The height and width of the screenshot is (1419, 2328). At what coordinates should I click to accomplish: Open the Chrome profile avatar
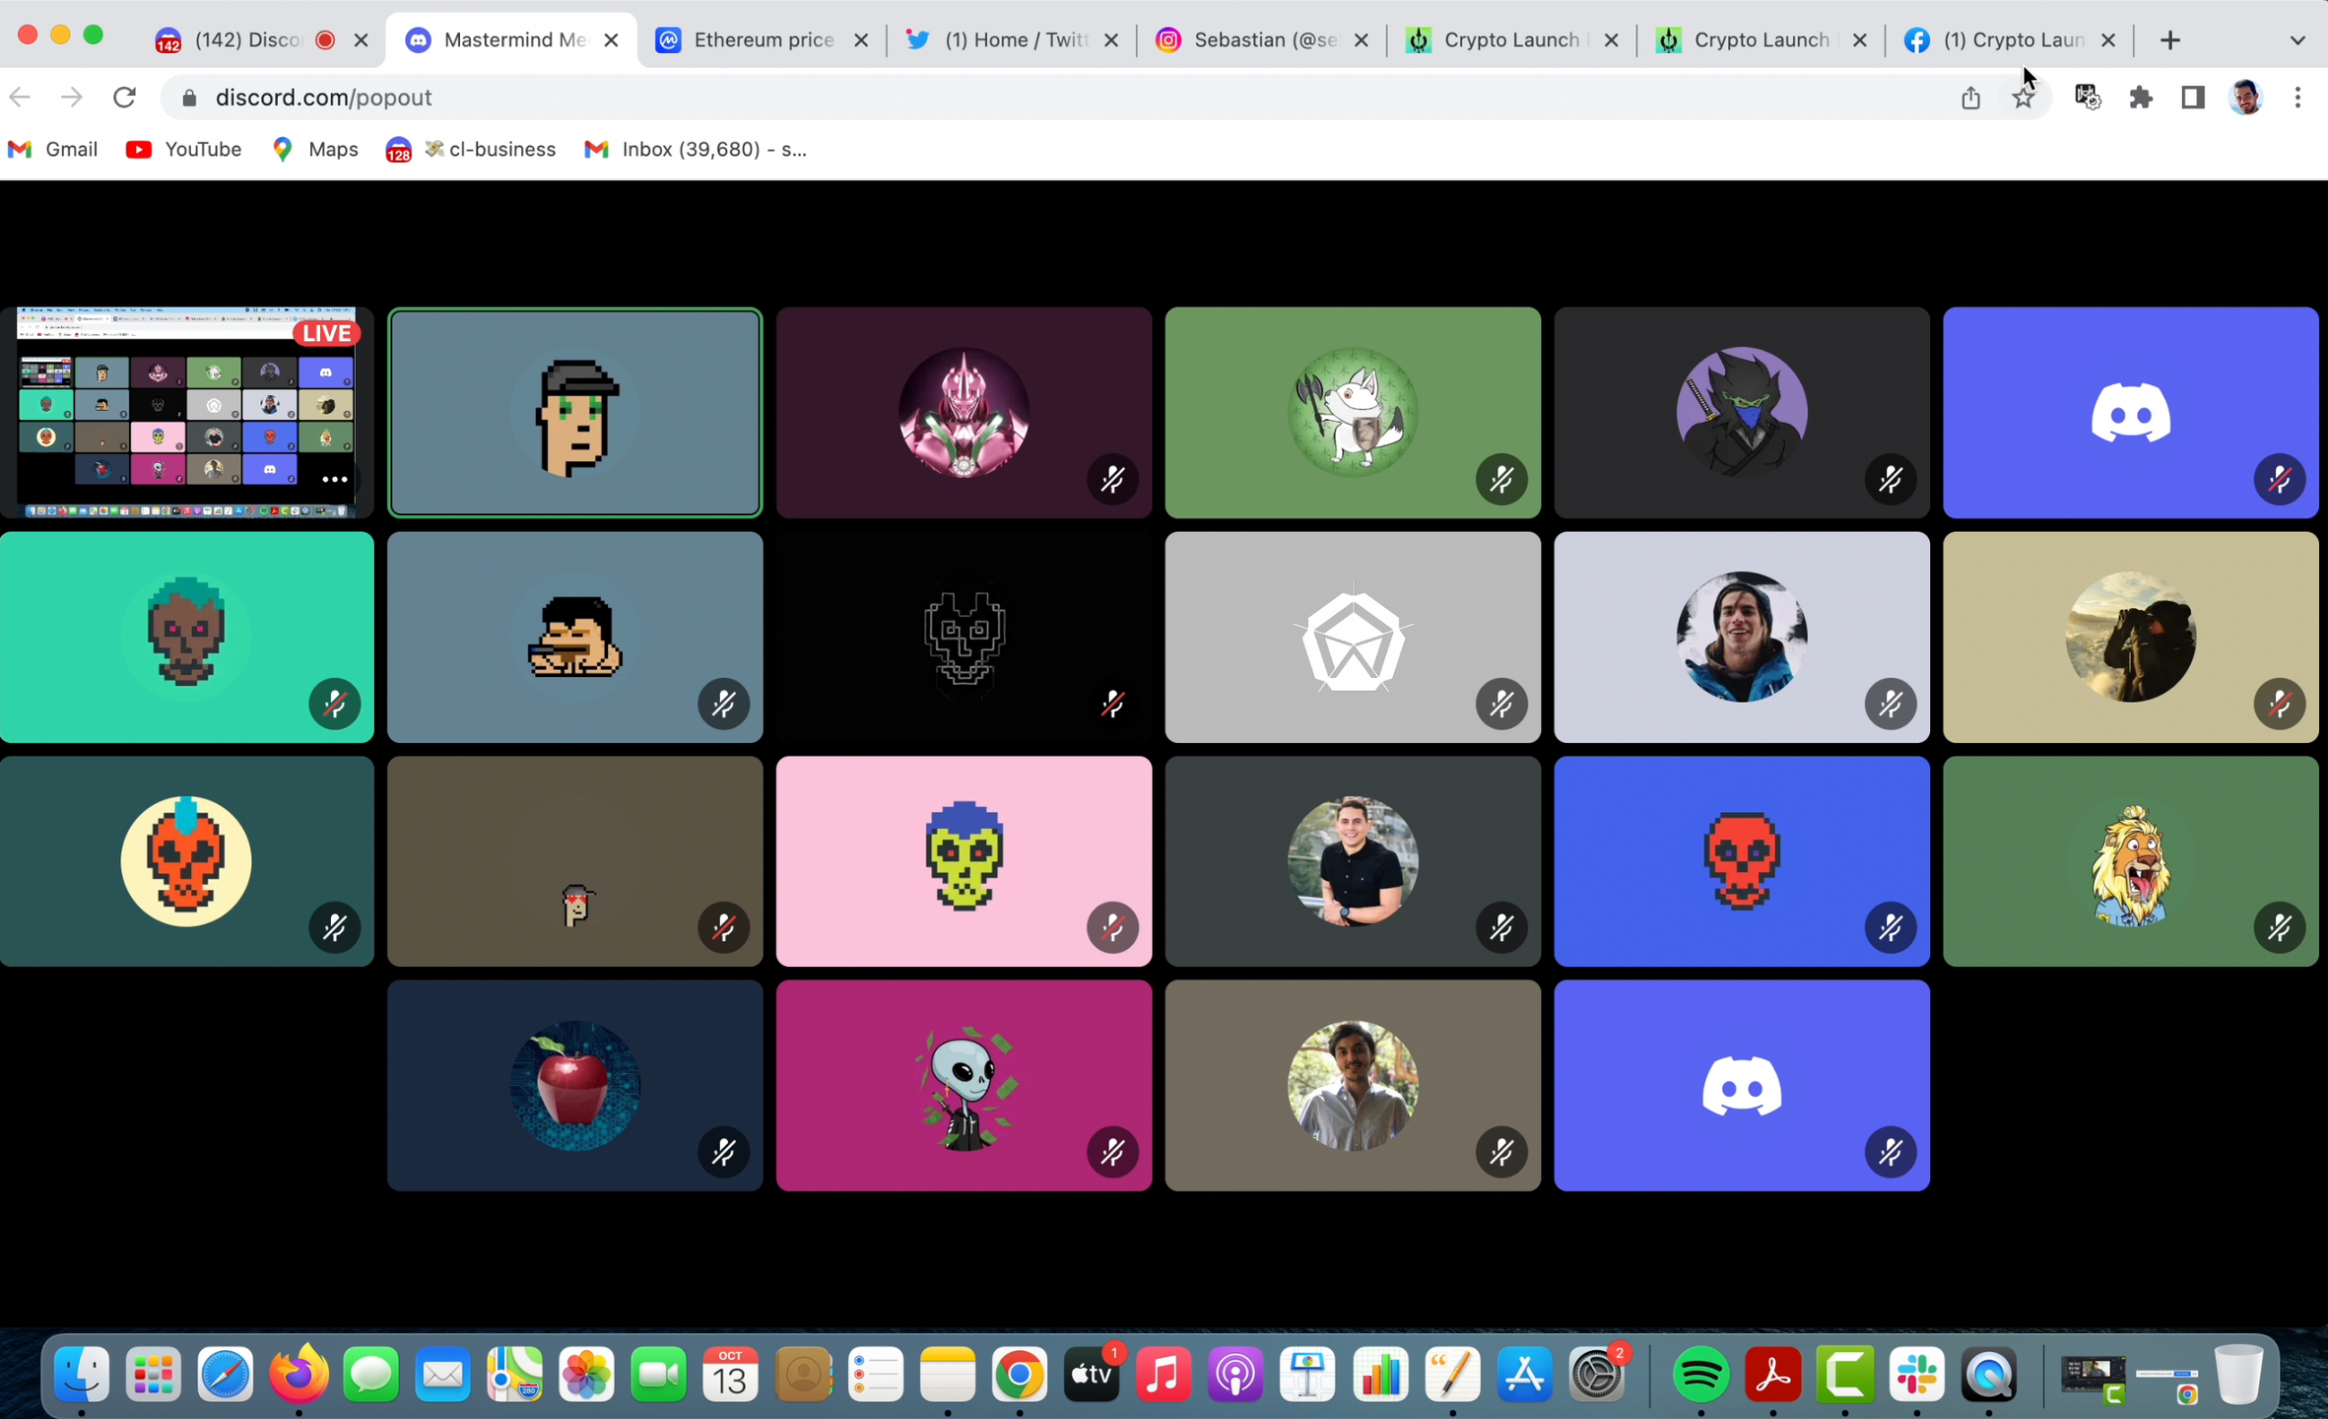[x=2245, y=98]
